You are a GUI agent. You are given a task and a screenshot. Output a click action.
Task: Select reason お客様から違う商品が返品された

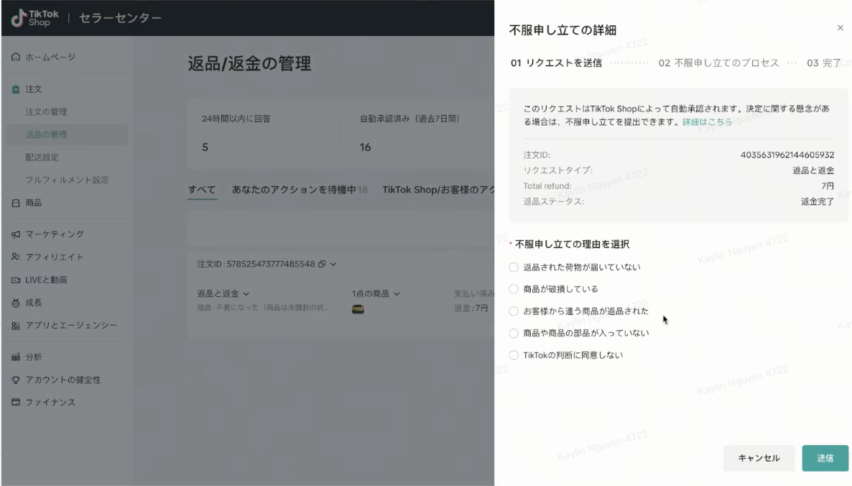(514, 311)
